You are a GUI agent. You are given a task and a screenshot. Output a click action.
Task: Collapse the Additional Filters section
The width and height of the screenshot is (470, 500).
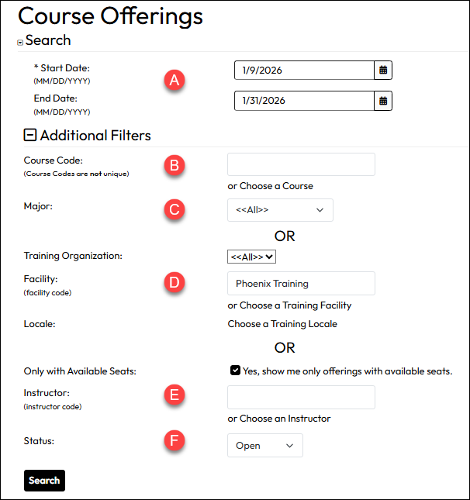tap(30, 136)
